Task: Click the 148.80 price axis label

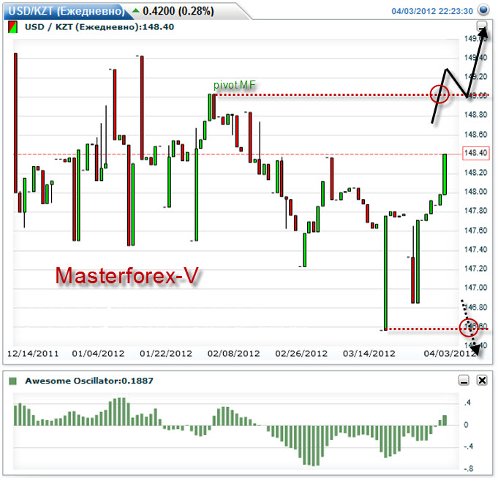Action: click(475, 115)
